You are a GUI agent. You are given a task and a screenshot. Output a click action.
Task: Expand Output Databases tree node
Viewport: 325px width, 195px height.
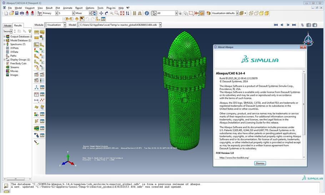coord(4,36)
